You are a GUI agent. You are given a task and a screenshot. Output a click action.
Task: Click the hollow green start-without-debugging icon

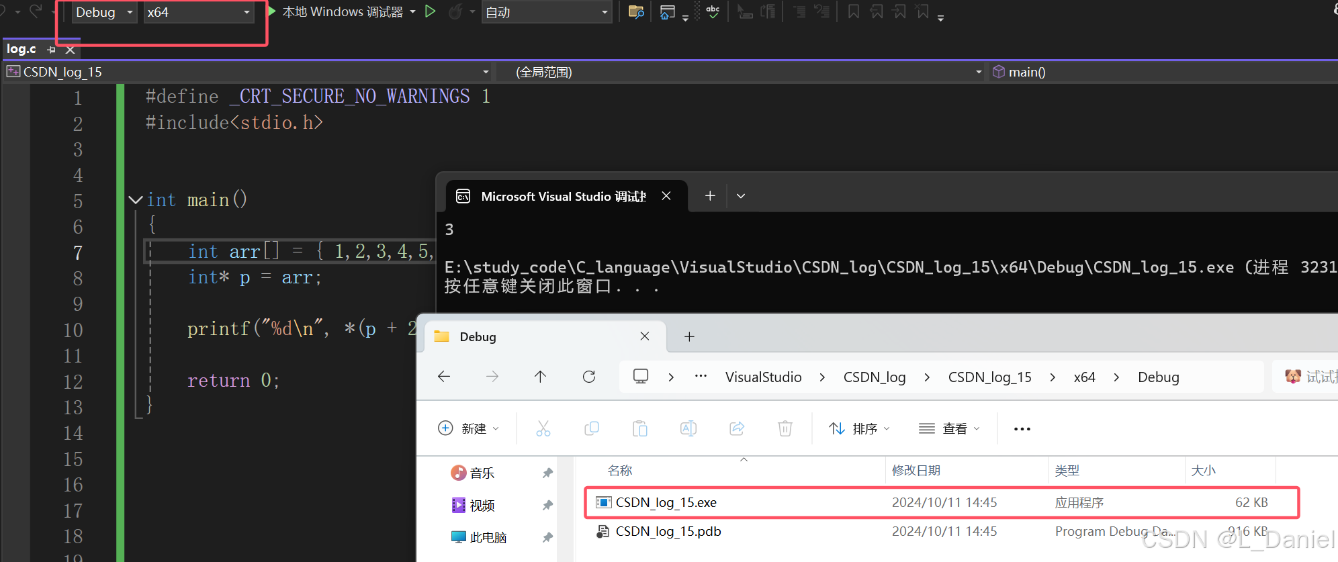pos(431,11)
